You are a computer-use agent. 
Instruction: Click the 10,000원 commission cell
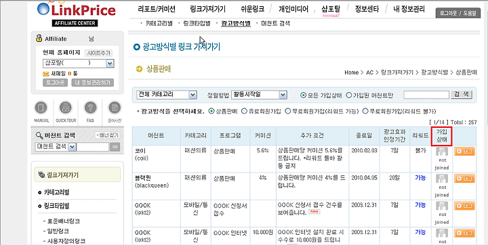263,232
